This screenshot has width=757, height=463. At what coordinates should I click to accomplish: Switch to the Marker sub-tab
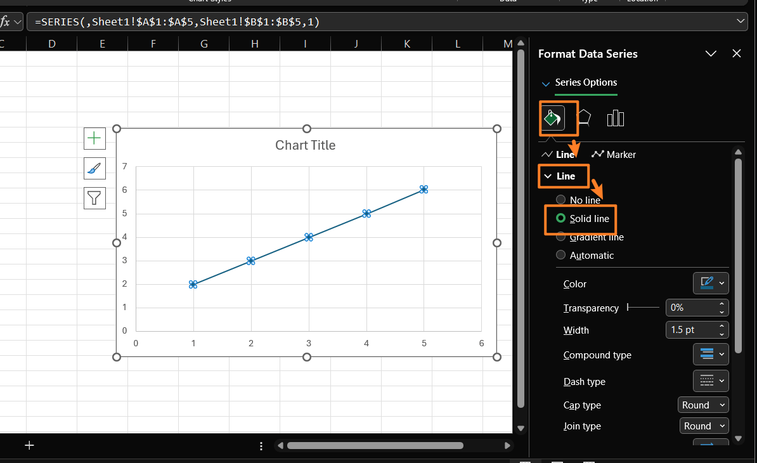click(614, 155)
